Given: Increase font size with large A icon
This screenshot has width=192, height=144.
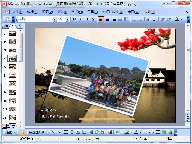Looking at the screenshot, I should tap(148, 19).
